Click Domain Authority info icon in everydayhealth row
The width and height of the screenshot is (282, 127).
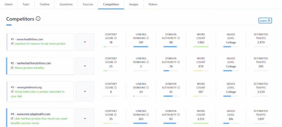pyautogui.click(x=178, y=115)
